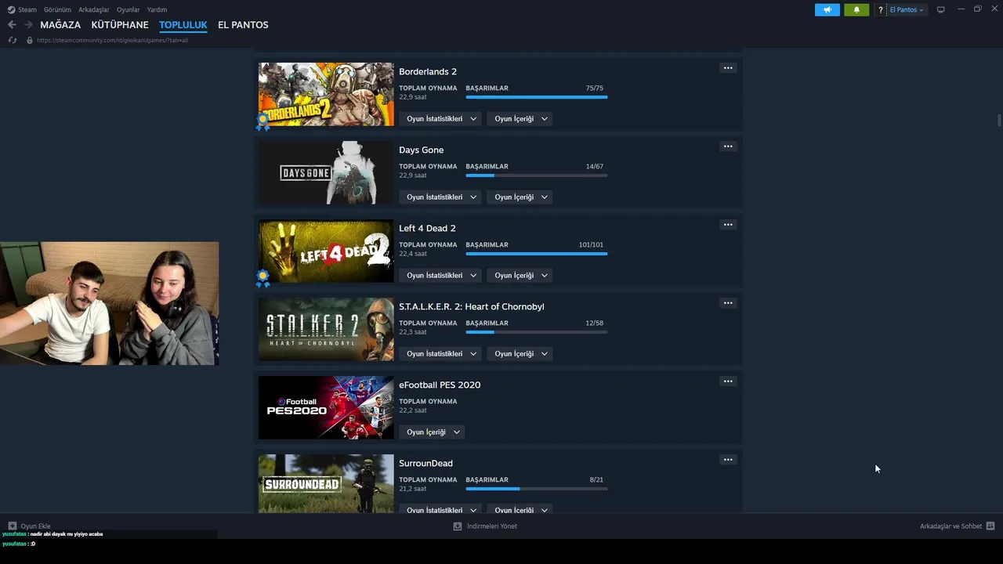This screenshot has width=1003, height=564.
Task: Click the Left 4 Dead 2 cover thumbnail
Action: [x=326, y=251]
